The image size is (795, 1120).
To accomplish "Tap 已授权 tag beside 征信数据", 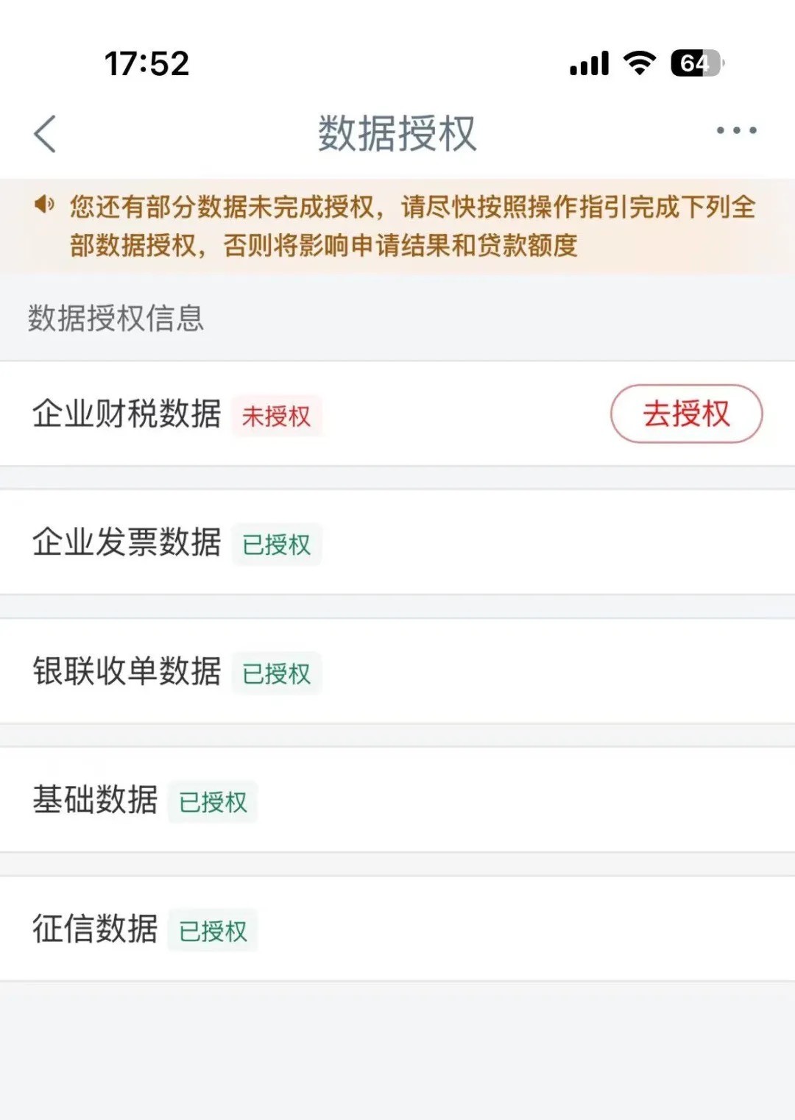I will click(213, 932).
